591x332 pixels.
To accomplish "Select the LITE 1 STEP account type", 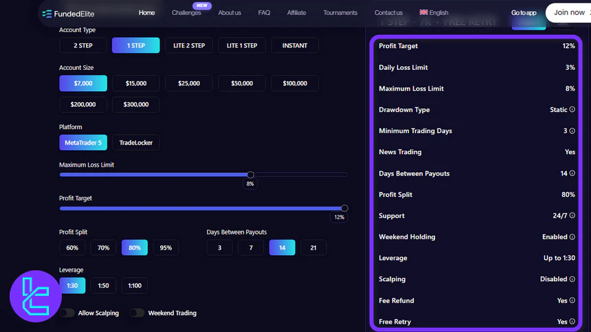I will click(x=242, y=45).
